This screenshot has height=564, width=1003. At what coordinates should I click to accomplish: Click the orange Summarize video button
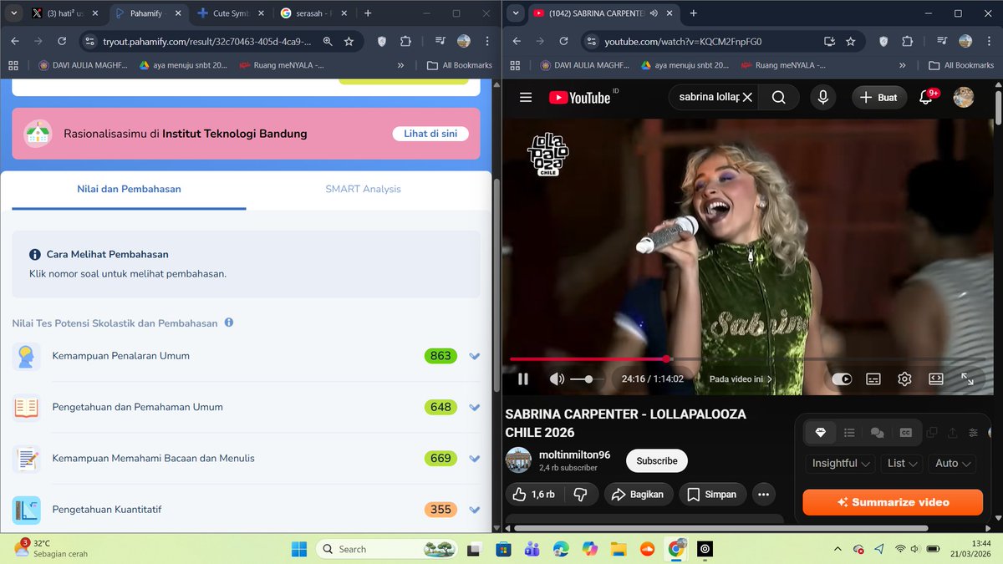pyautogui.click(x=893, y=502)
